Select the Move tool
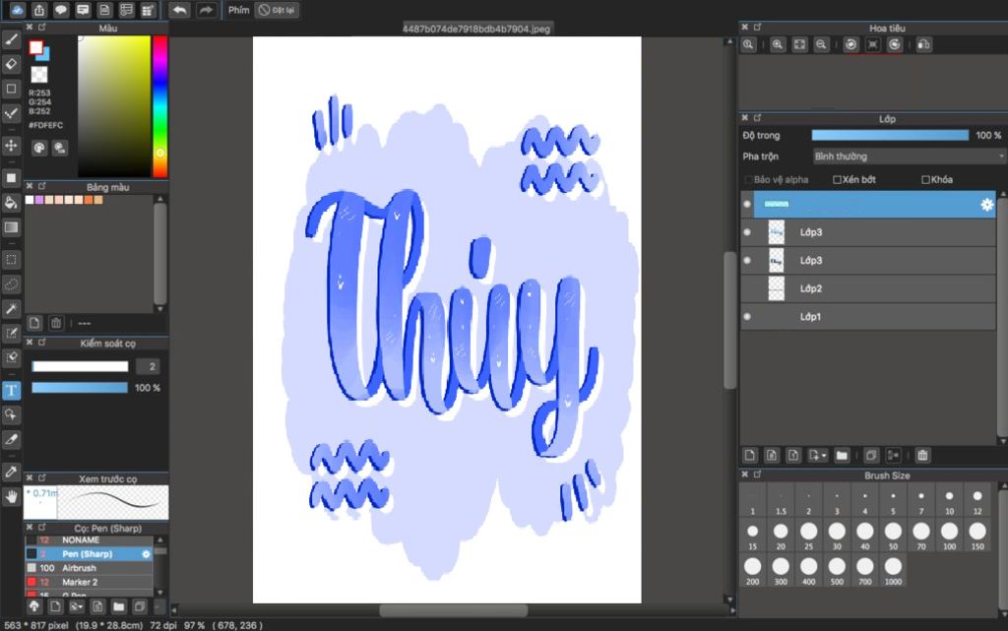This screenshot has width=1008, height=631. (11, 146)
